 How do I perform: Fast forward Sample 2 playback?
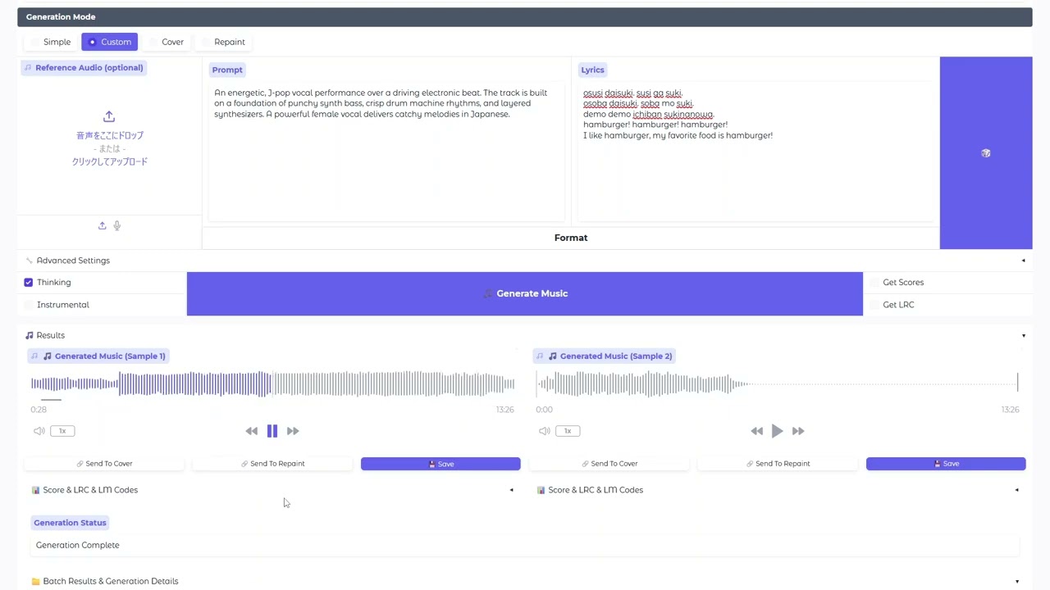(798, 431)
